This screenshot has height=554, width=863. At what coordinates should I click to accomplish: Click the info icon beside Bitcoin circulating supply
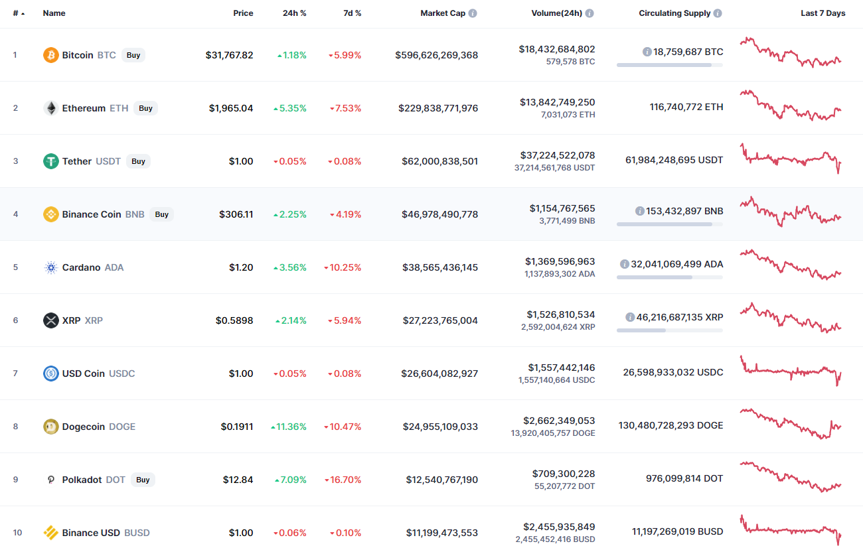(647, 52)
